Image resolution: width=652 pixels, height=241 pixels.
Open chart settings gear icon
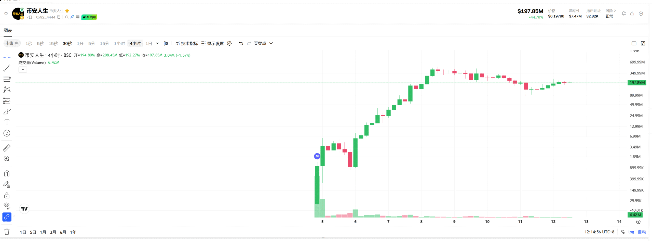click(229, 43)
